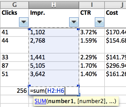Click number1 argument in SUM tooltip

(61, 101)
